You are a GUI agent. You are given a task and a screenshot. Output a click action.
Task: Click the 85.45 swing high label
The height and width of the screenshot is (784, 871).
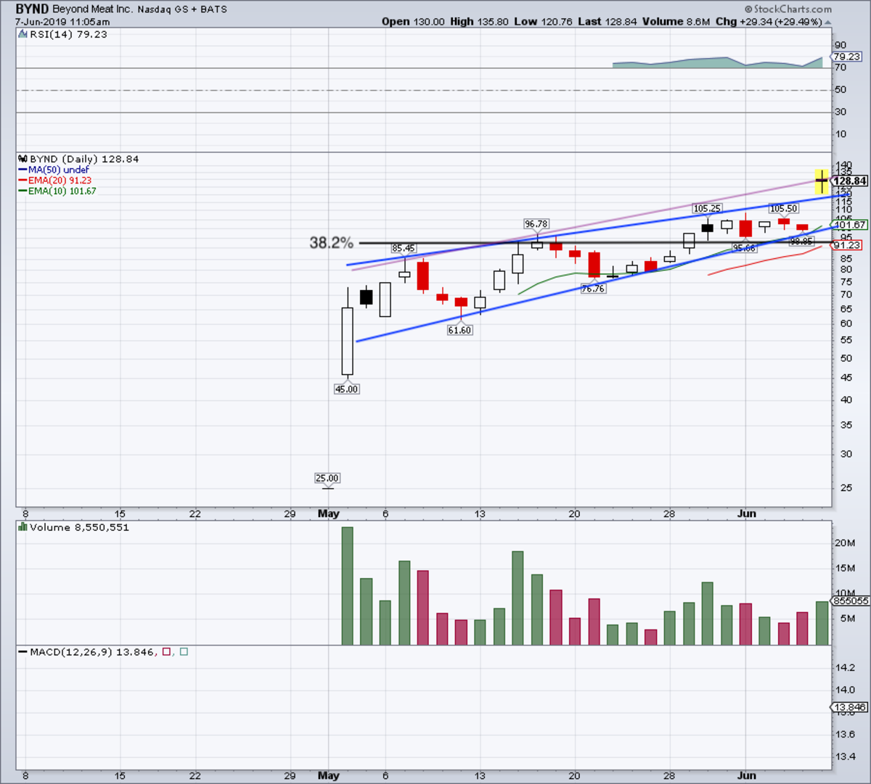coord(404,248)
